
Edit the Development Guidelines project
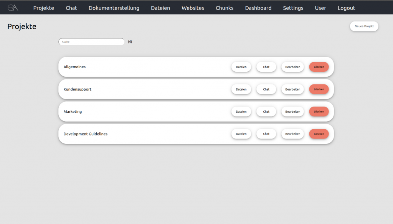tap(292, 134)
